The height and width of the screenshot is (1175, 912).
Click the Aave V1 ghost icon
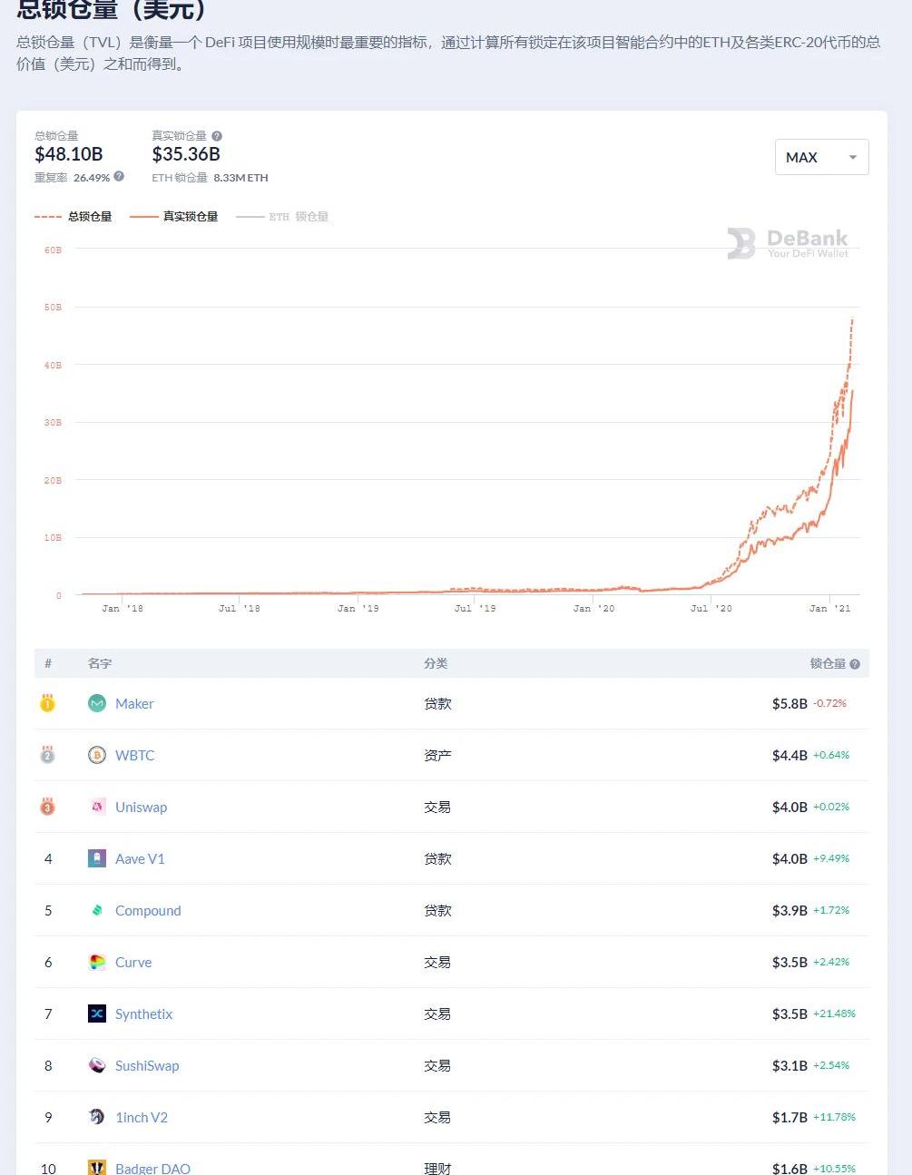click(96, 858)
